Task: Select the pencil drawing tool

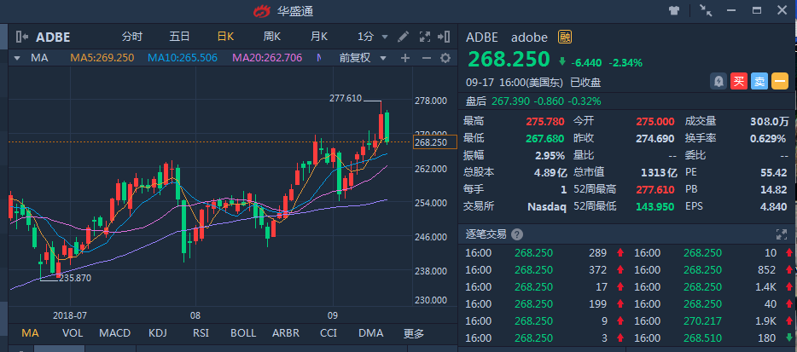Action: click(x=403, y=37)
